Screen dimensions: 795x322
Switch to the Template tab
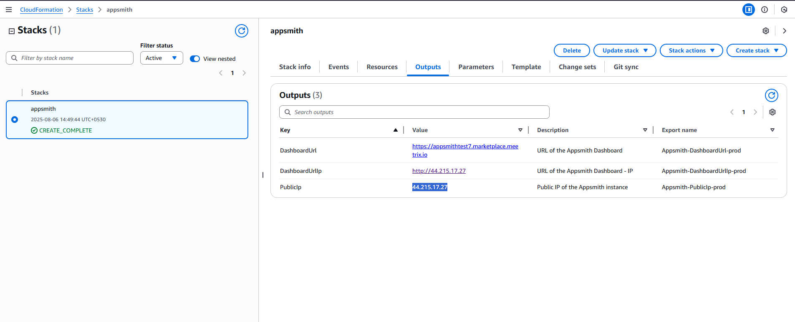point(526,67)
